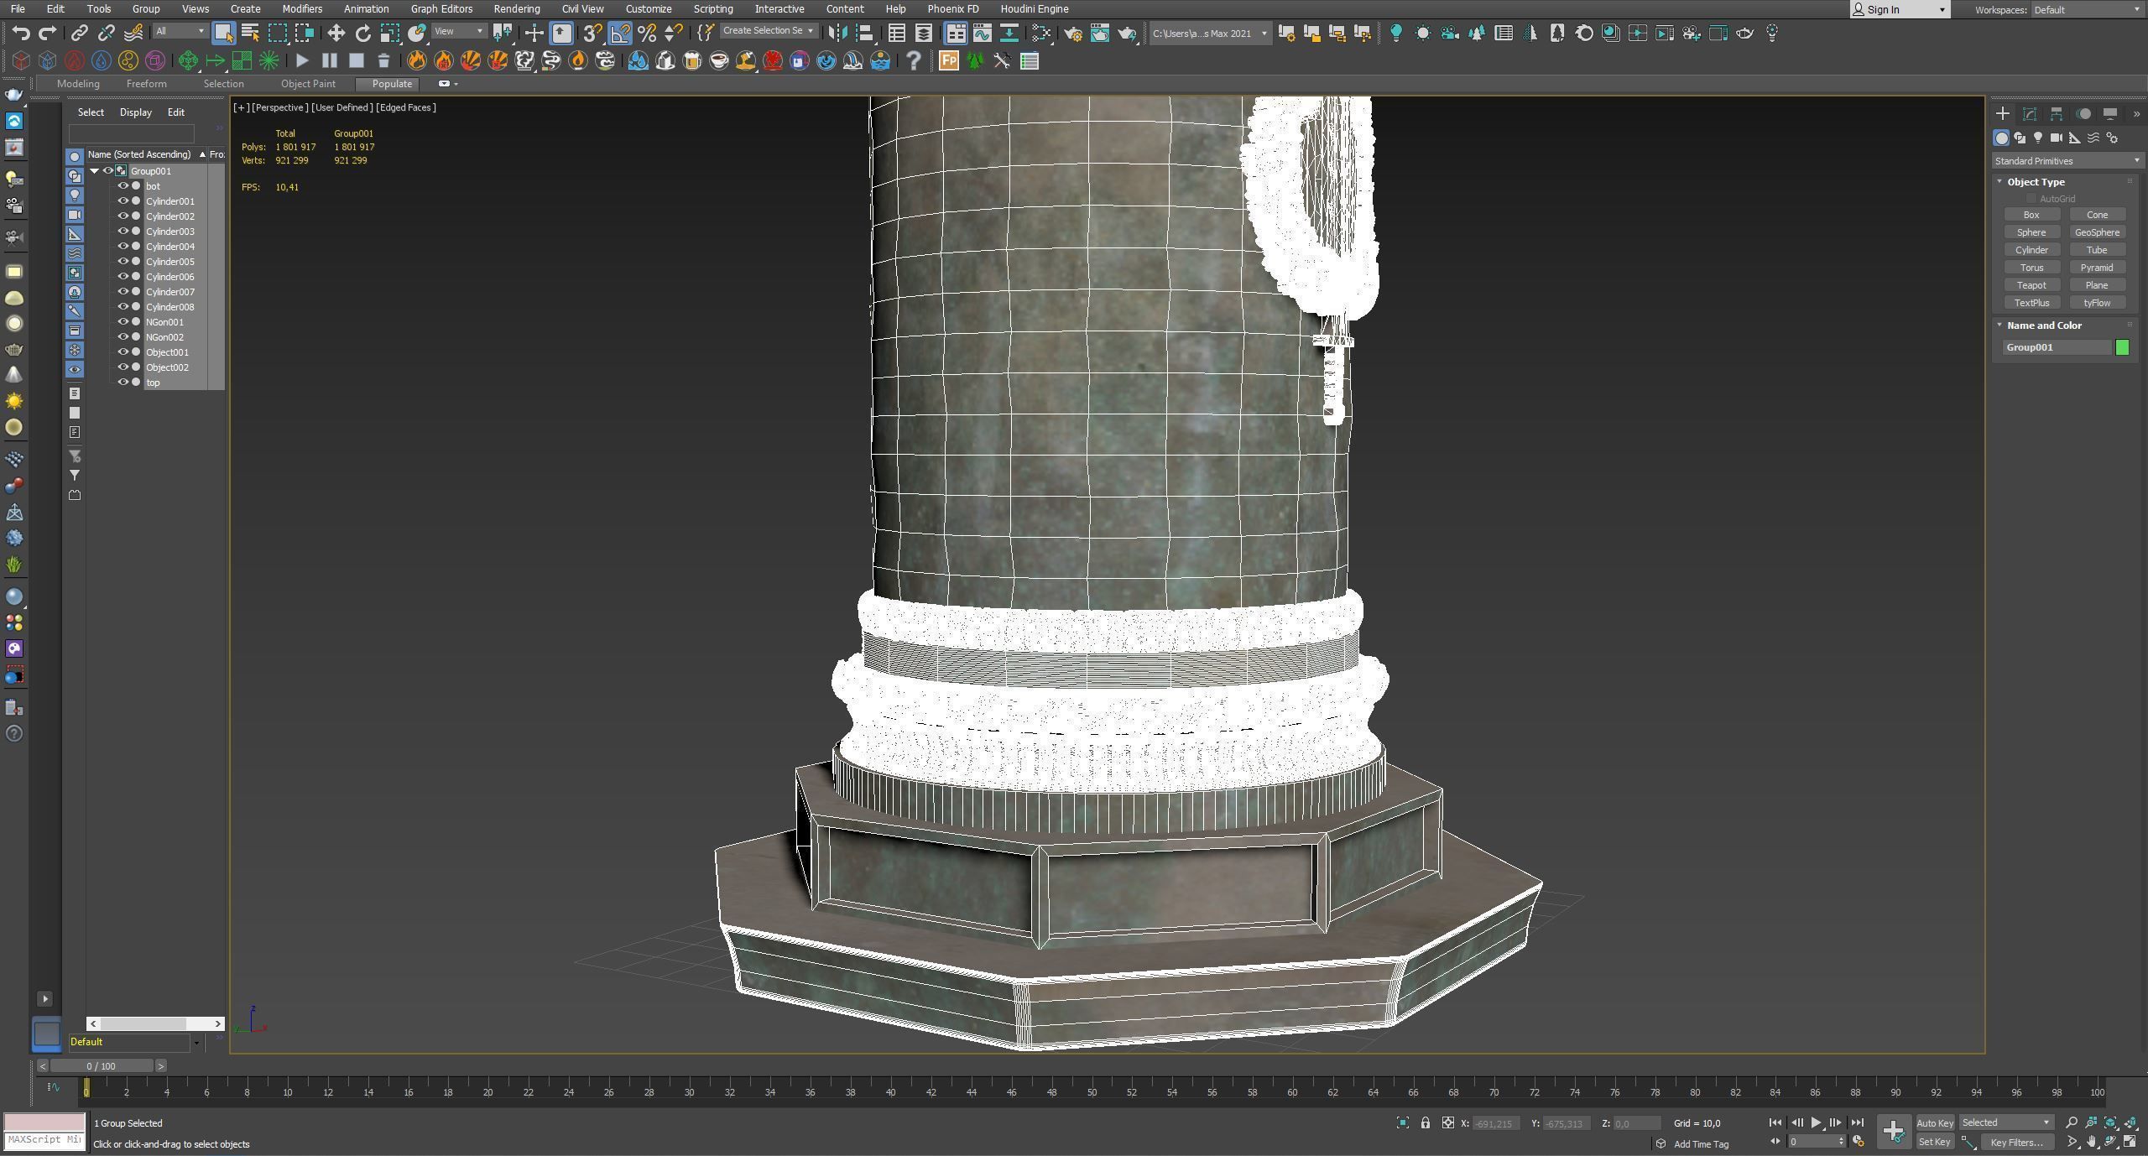Screen dimensions: 2148x1156
Task: Click the green object color swatch
Action: (x=2122, y=347)
